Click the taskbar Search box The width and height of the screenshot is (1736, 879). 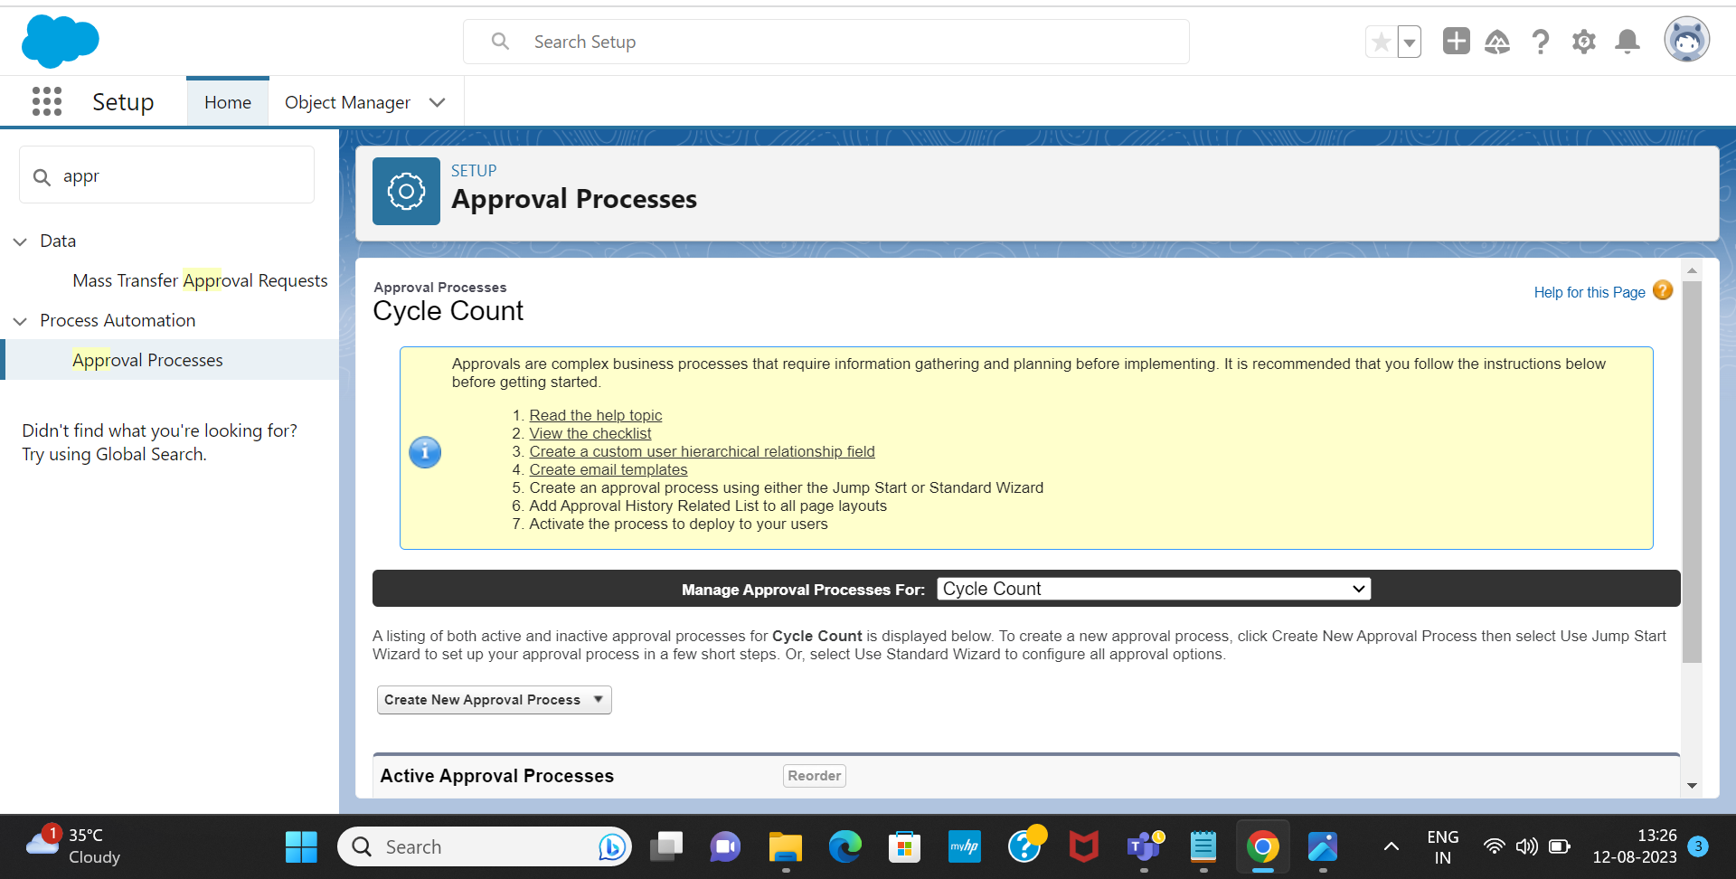[x=485, y=847]
